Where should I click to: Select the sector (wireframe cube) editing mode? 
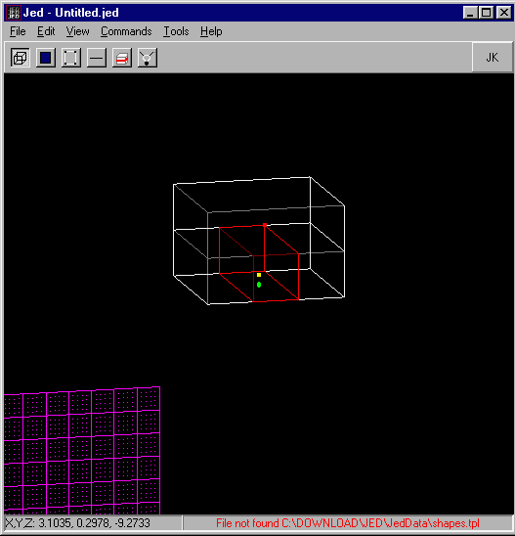tap(21, 58)
